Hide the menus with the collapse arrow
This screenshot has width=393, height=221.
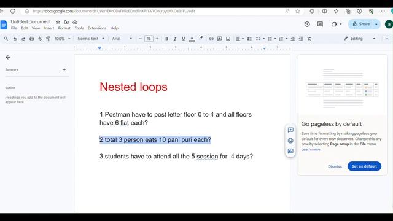(x=387, y=39)
